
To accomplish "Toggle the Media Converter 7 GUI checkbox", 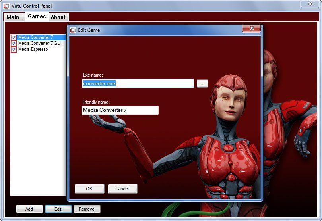I will pyautogui.click(x=14, y=44).
